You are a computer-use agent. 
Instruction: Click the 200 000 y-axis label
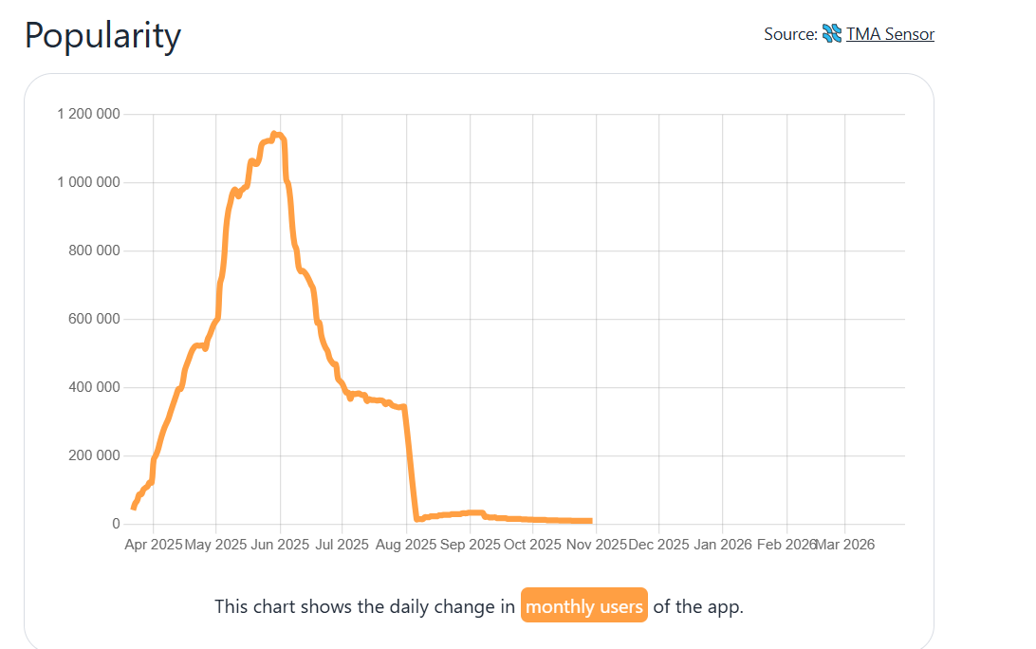(x=95, y=455)
